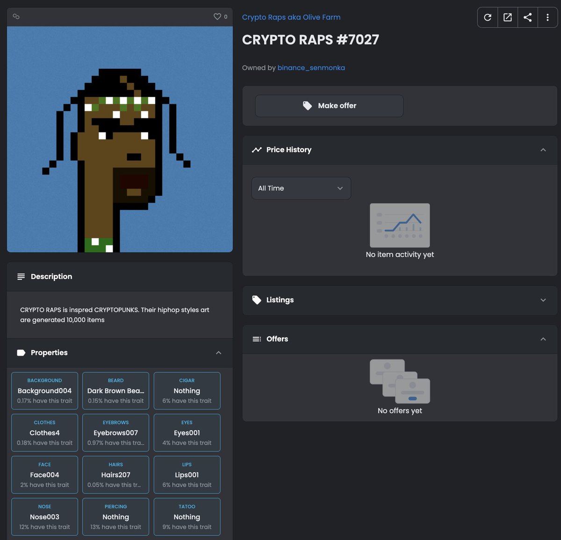Click the Price History trend line icon
This screenshot has height=540, width=561.
[257, 150]
